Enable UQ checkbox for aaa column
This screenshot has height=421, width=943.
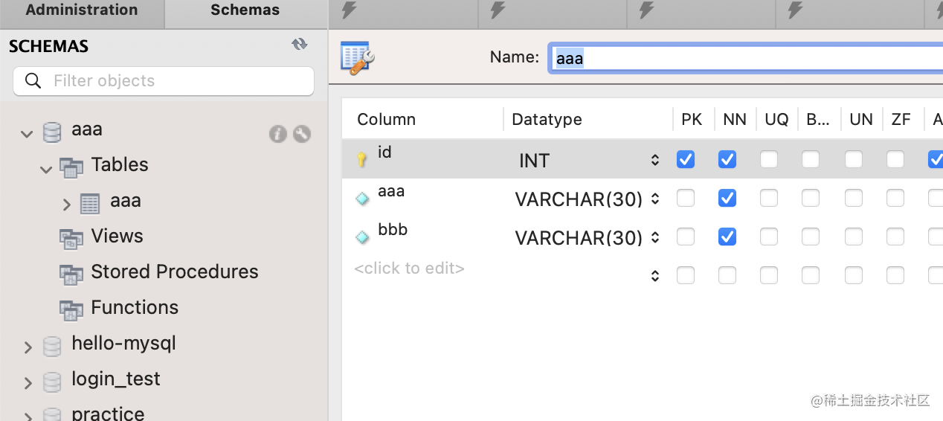[769, 198]
